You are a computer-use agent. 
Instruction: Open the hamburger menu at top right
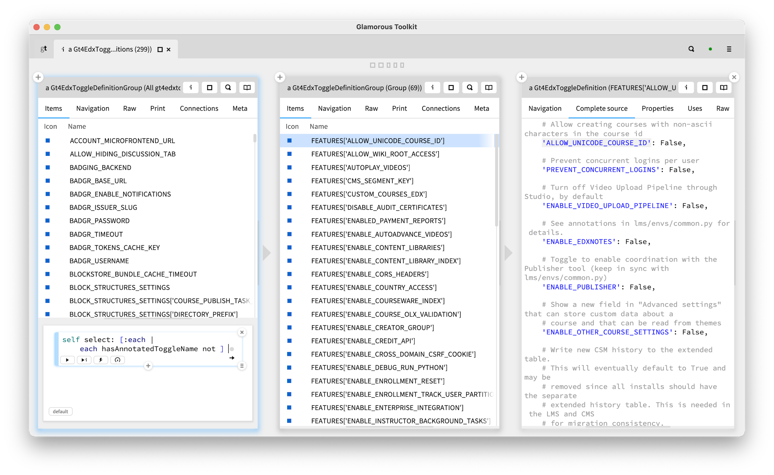click(x=729, y=49)
